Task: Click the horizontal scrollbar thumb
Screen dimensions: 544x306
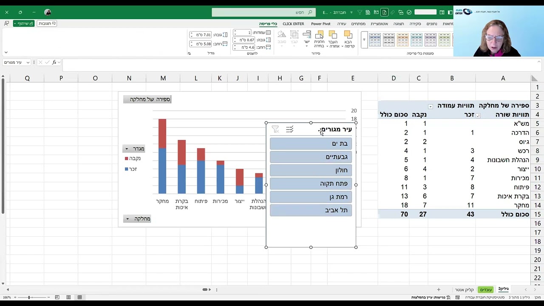Action: [x=205, y=290]
